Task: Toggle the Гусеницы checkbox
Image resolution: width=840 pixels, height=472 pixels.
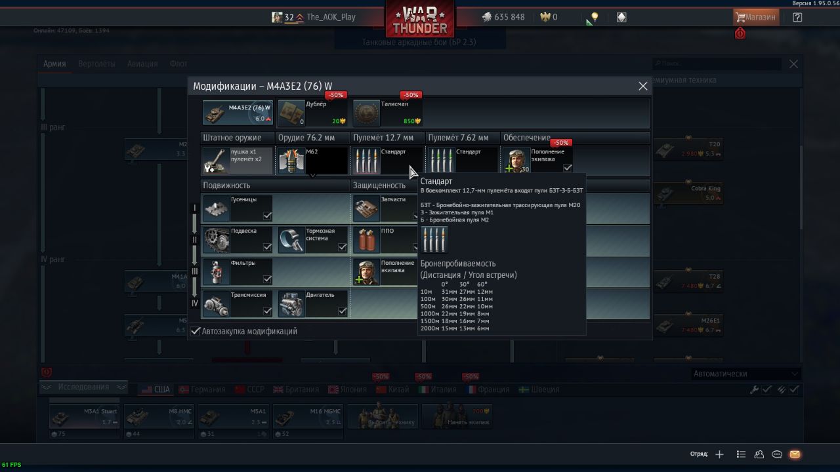Action: [x=267, y=216]
